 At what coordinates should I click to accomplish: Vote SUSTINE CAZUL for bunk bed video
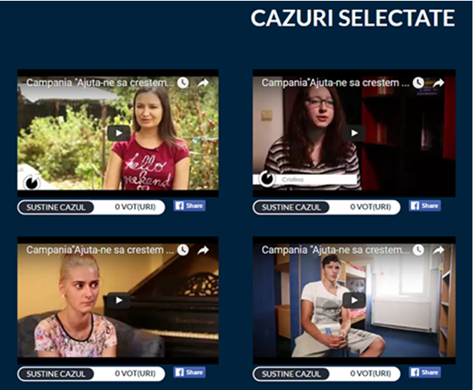(291, 374)
